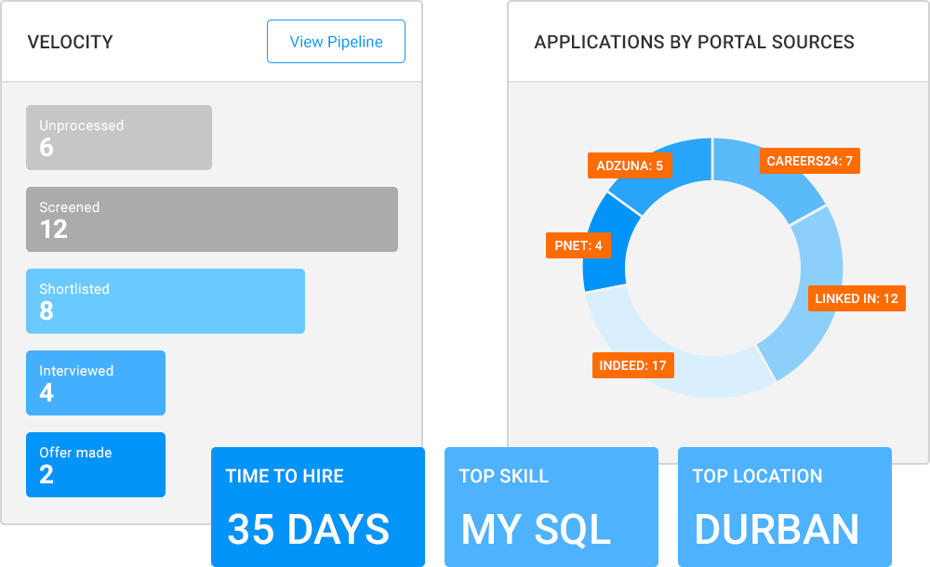
Task: Open the Time to Hire 35 Days tile
Action: [318, 508]
